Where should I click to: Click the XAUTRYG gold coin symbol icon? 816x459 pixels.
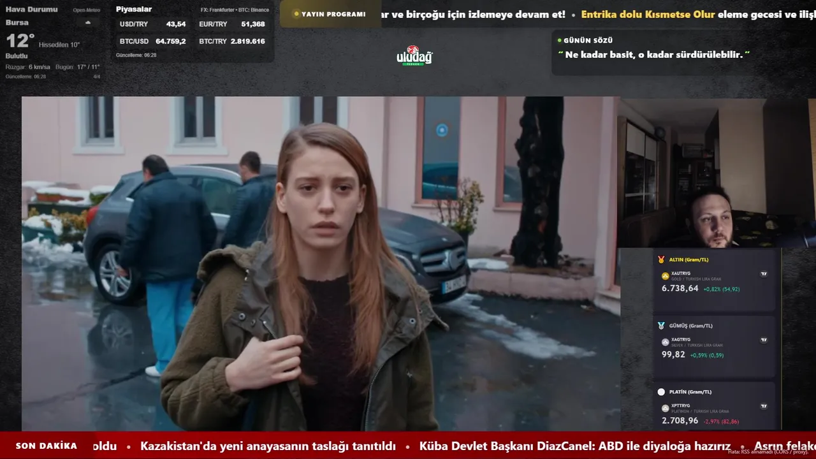point(665,276)
